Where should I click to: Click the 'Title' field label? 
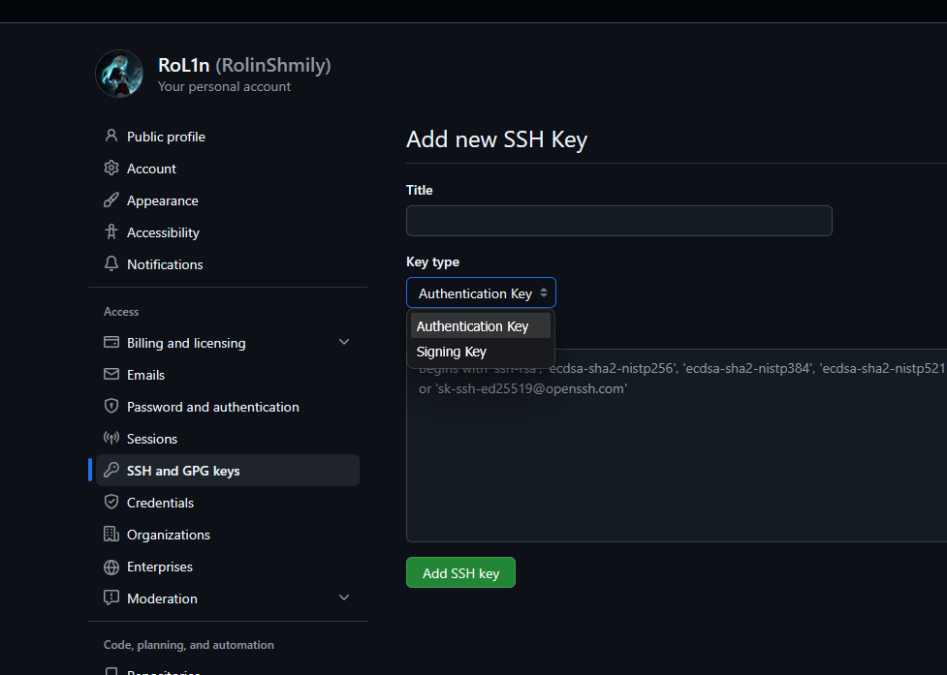click(x=419, y=190)
